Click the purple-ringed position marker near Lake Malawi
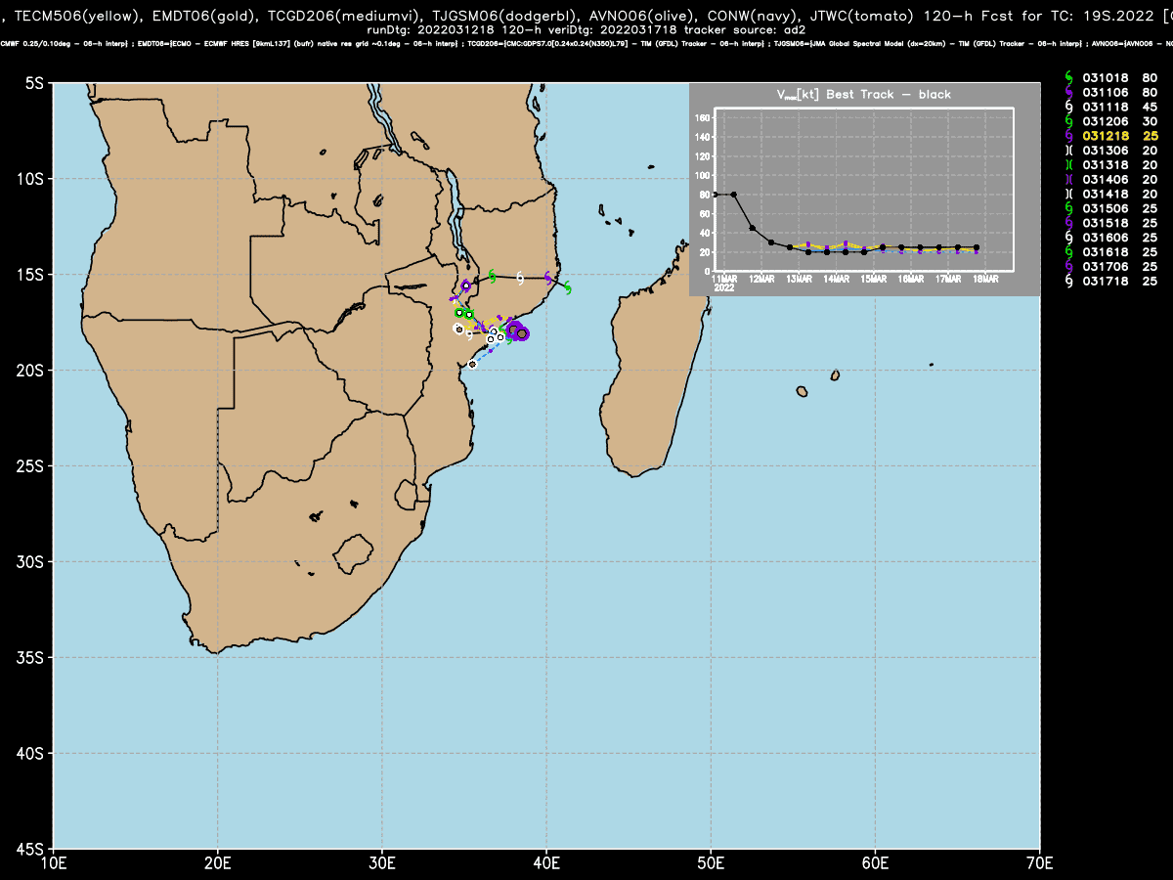 point(466,286)
